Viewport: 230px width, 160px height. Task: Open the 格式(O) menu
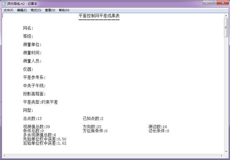[36, 10]
